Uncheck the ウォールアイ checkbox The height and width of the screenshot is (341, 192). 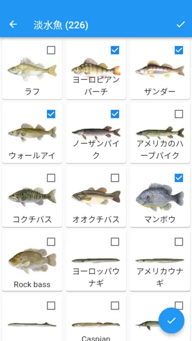pyautogui.click(x=51, y=114)
